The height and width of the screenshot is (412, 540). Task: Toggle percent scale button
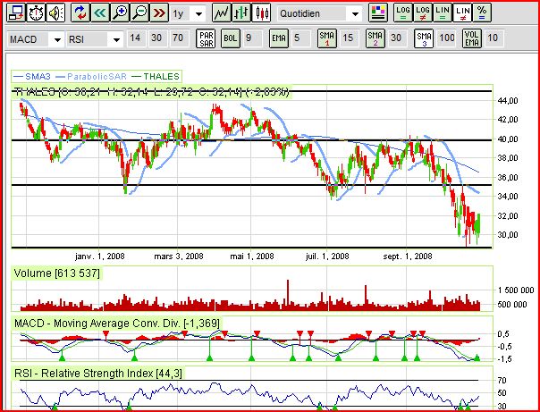[x=482, y=13]
